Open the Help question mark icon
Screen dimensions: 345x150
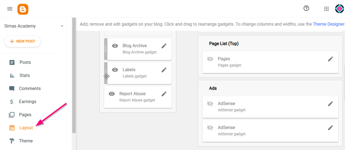(x=306, y=8)
